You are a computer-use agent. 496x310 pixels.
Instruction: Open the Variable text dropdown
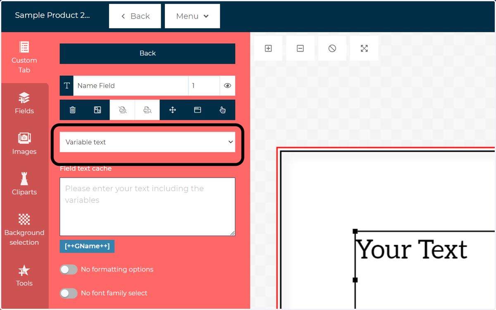[148, 142]
